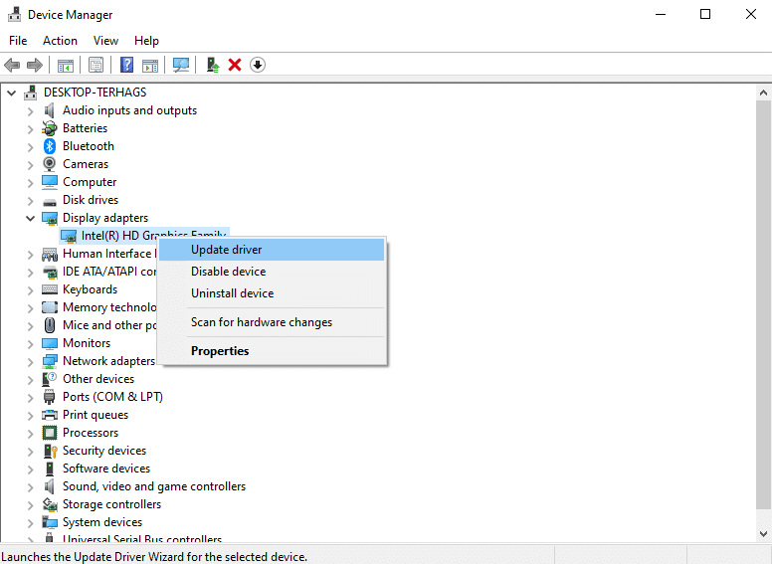Image resolution: width=772 pixels, height=564 pixels.
Task: Expand the Other devices category
Action: click(x=31, y=379)
